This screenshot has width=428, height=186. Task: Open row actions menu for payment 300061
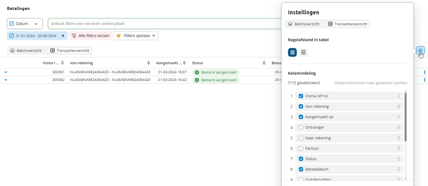click(x=425, y=72)
